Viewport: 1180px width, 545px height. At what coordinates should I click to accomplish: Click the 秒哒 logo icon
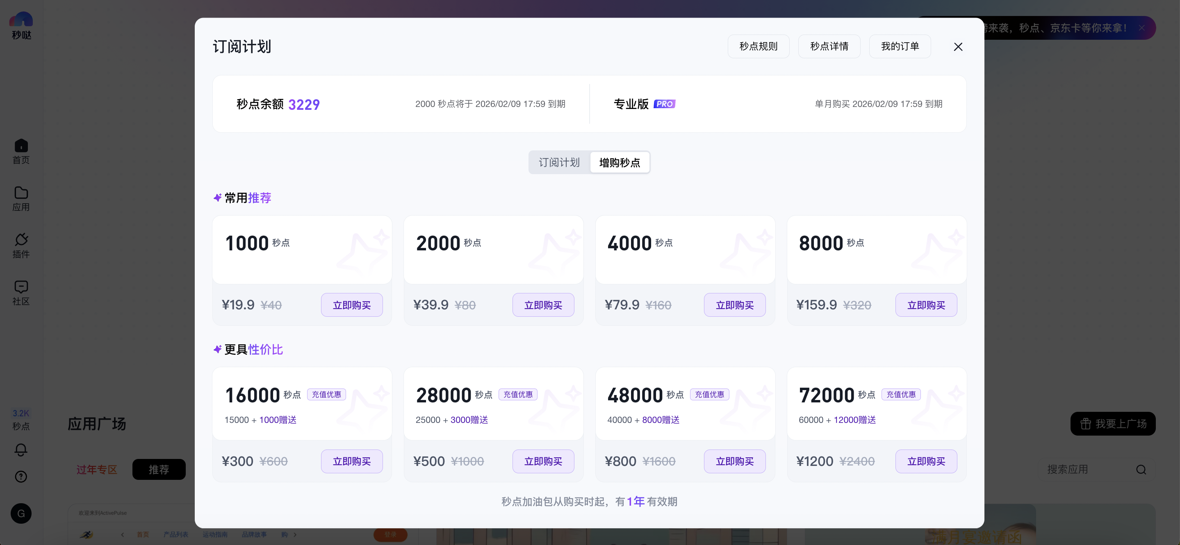coord(21,20)
